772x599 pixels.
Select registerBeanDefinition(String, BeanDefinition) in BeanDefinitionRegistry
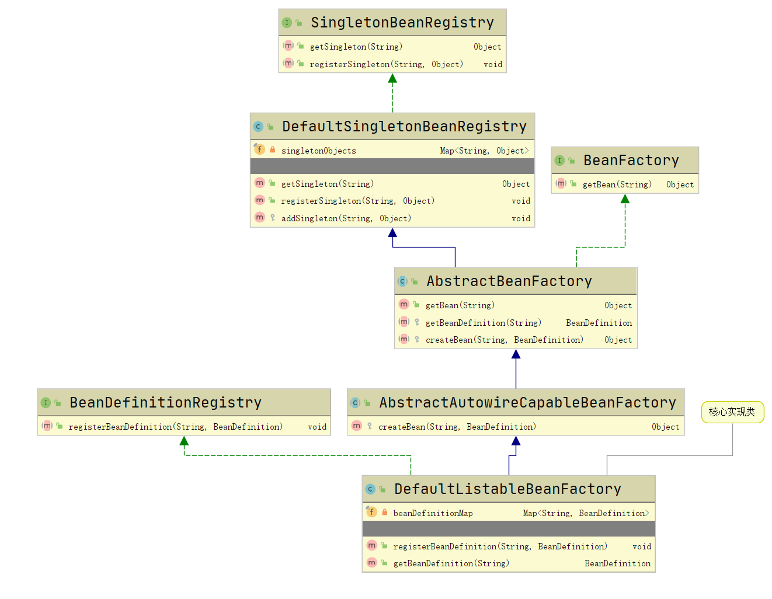[176, 427]
